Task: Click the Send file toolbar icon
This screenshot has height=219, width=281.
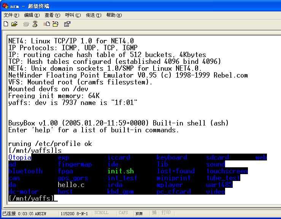Action: coord(47,24)
